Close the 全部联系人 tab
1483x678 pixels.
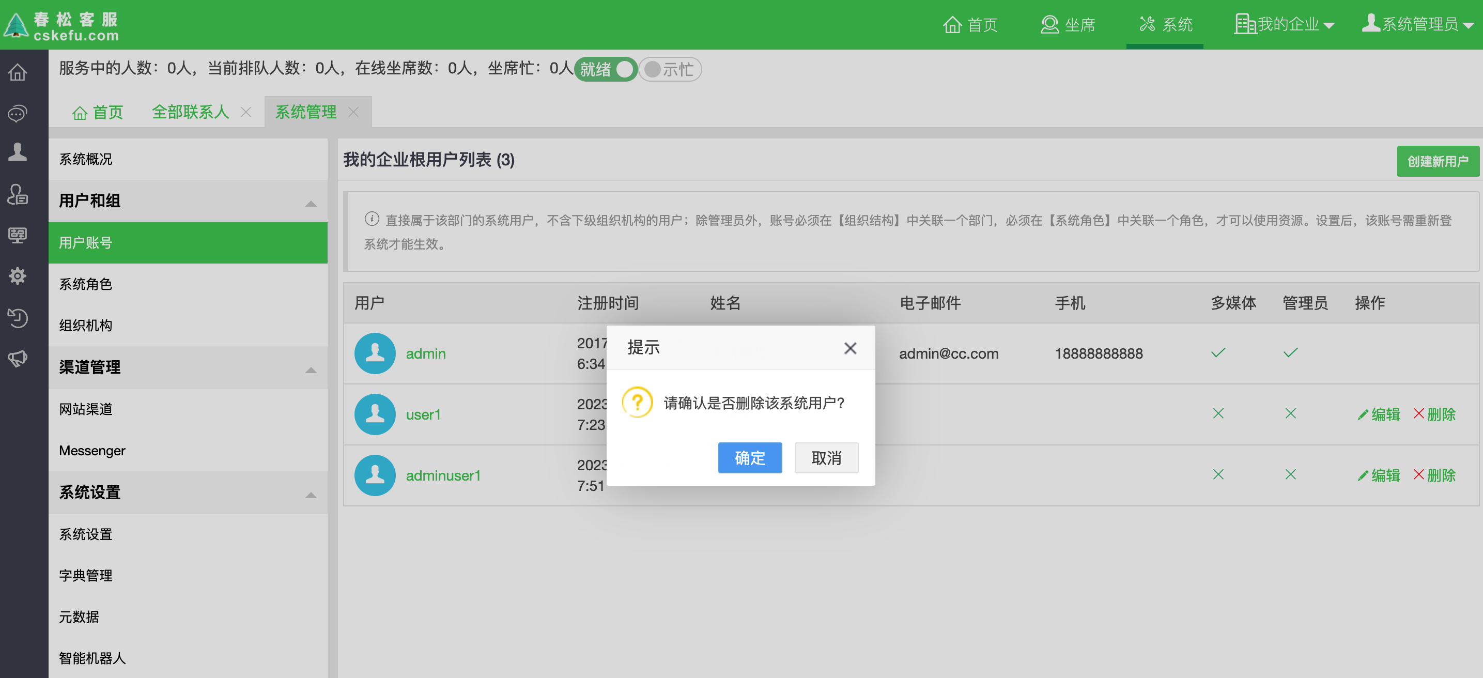click(246, 112)
